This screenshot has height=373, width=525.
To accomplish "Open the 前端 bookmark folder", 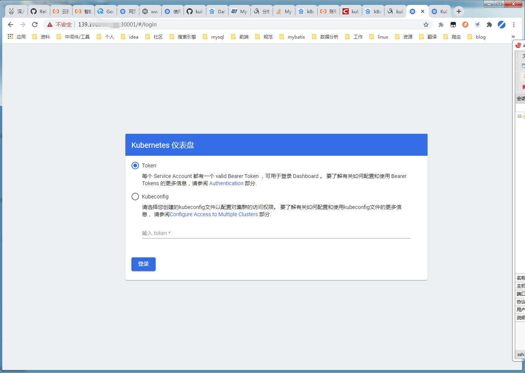I will [x=240, y=37].
